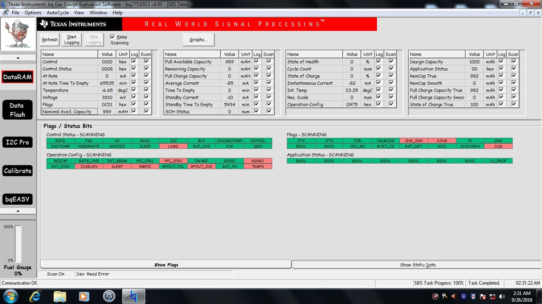Toggle the Keep Scanning checkbox
The height and width of the screenshot is (304, 542).
coord(112,37)
